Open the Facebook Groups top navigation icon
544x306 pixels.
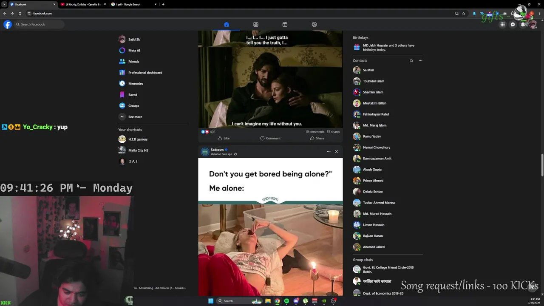coord(314,24)
